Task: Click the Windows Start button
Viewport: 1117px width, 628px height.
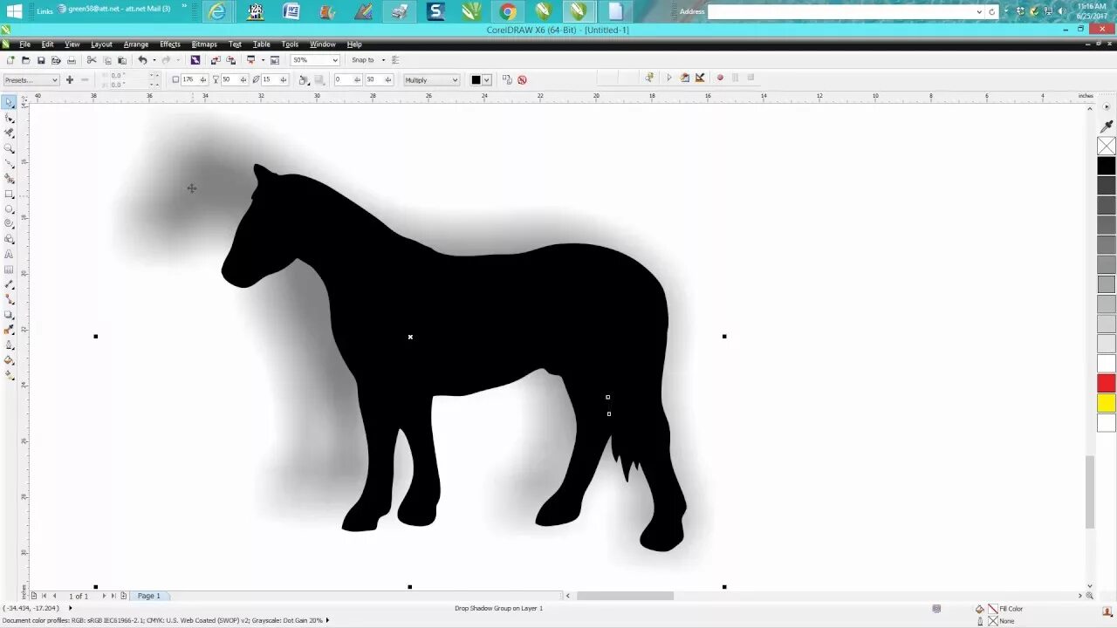Action: pyautogui.click(x=14, y=11)
